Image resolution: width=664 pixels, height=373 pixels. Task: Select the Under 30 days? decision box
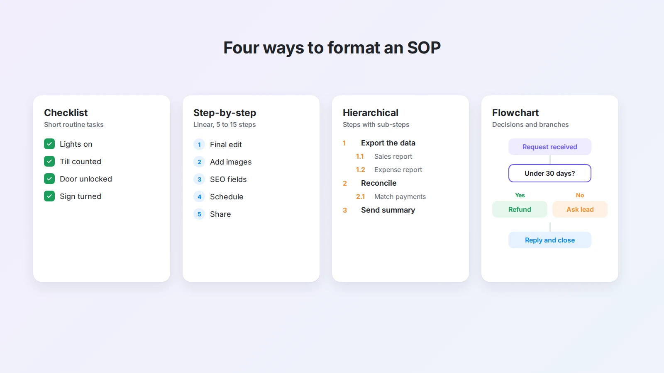pyautogui.click(x=550, y=173)
